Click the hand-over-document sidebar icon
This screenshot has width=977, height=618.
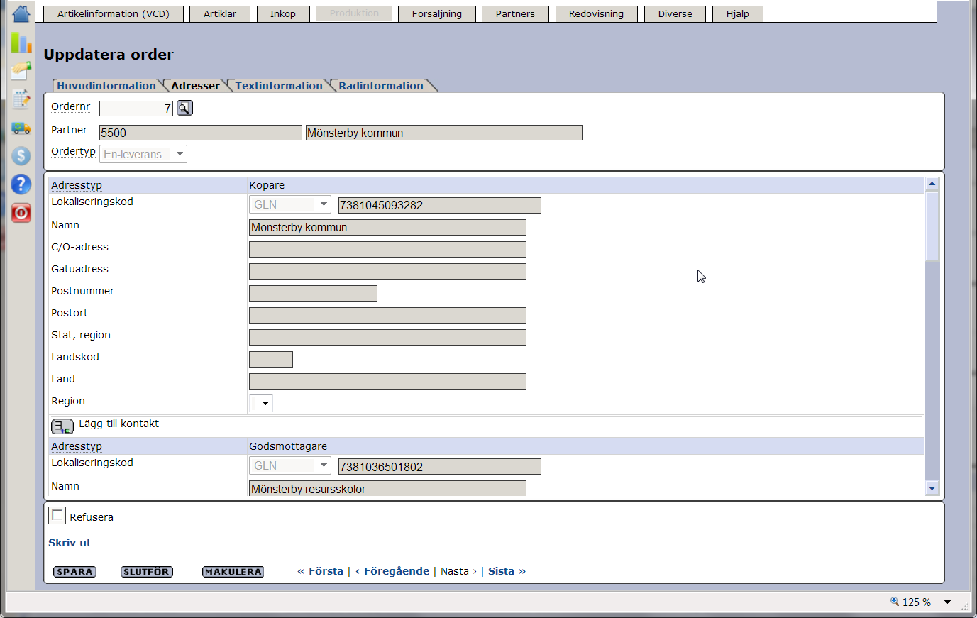click(x=21, y=71)
